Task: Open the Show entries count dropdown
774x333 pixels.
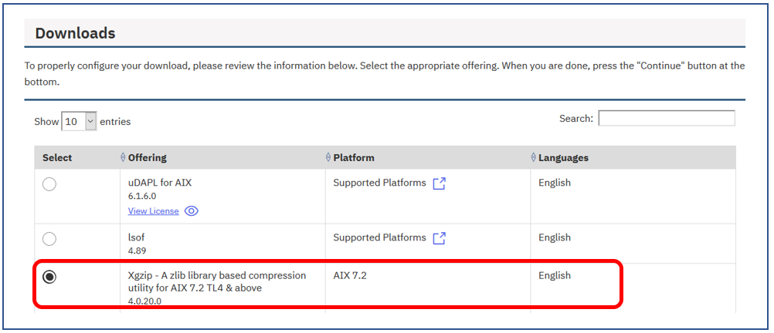Action: (x=79, y=121)
